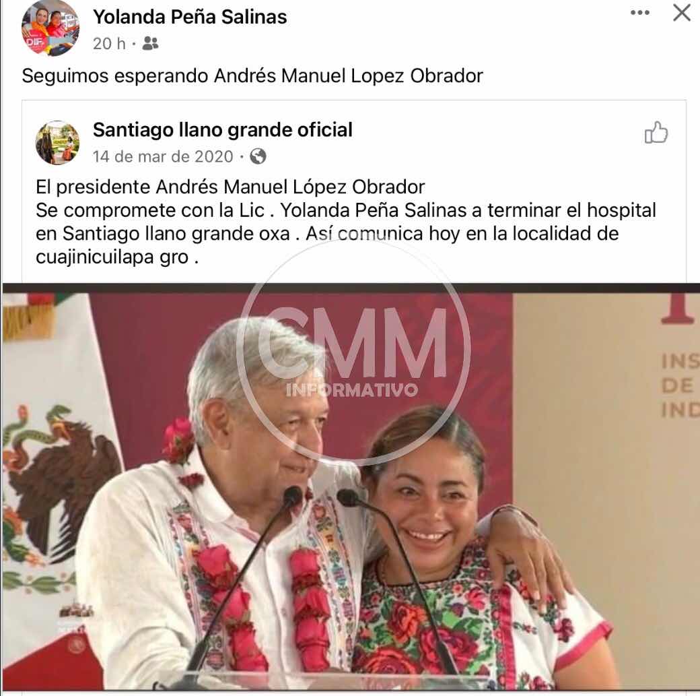Visit the Santiago llano grande oficial page name

click(223, 130)
